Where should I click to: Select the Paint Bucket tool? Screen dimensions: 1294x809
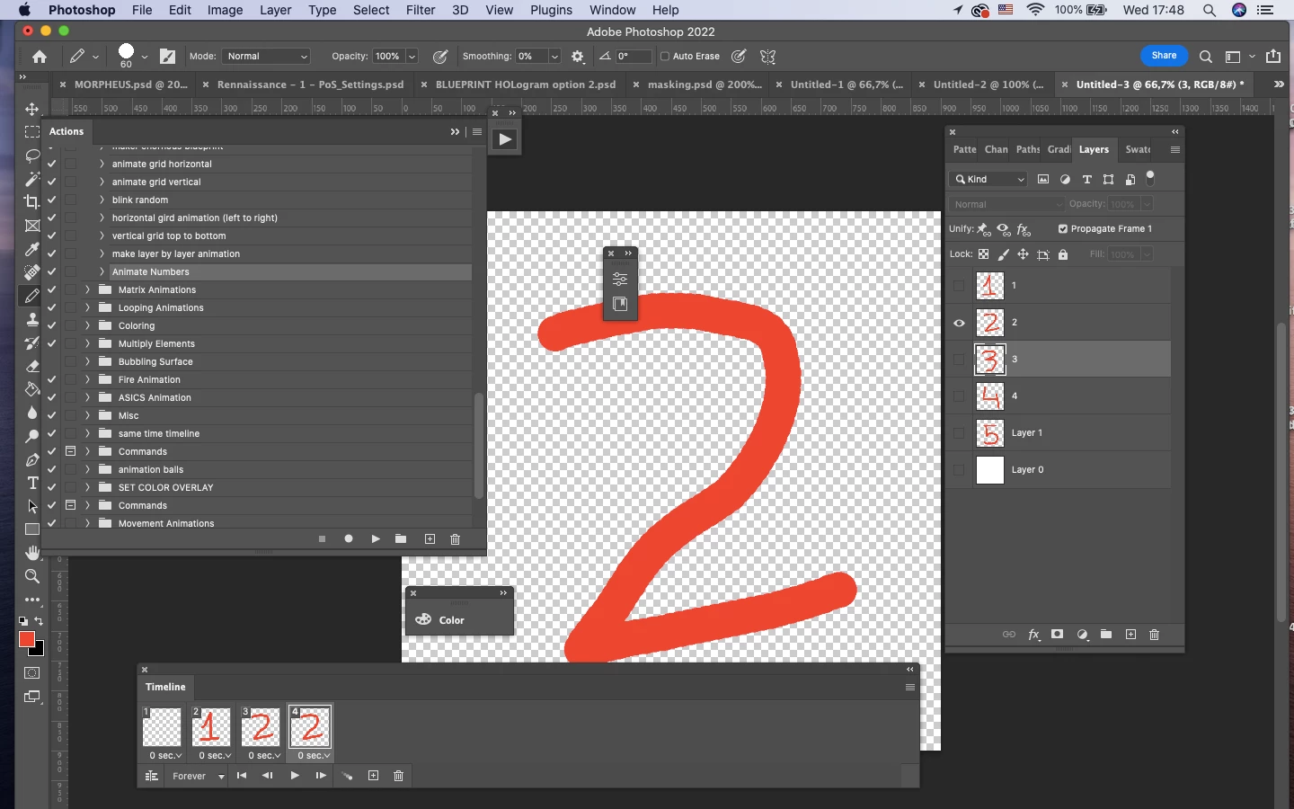32,389
